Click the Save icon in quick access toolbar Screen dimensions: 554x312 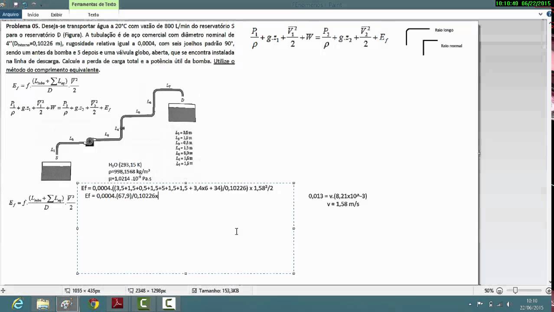pyautogui.click(x=16, y=5)
